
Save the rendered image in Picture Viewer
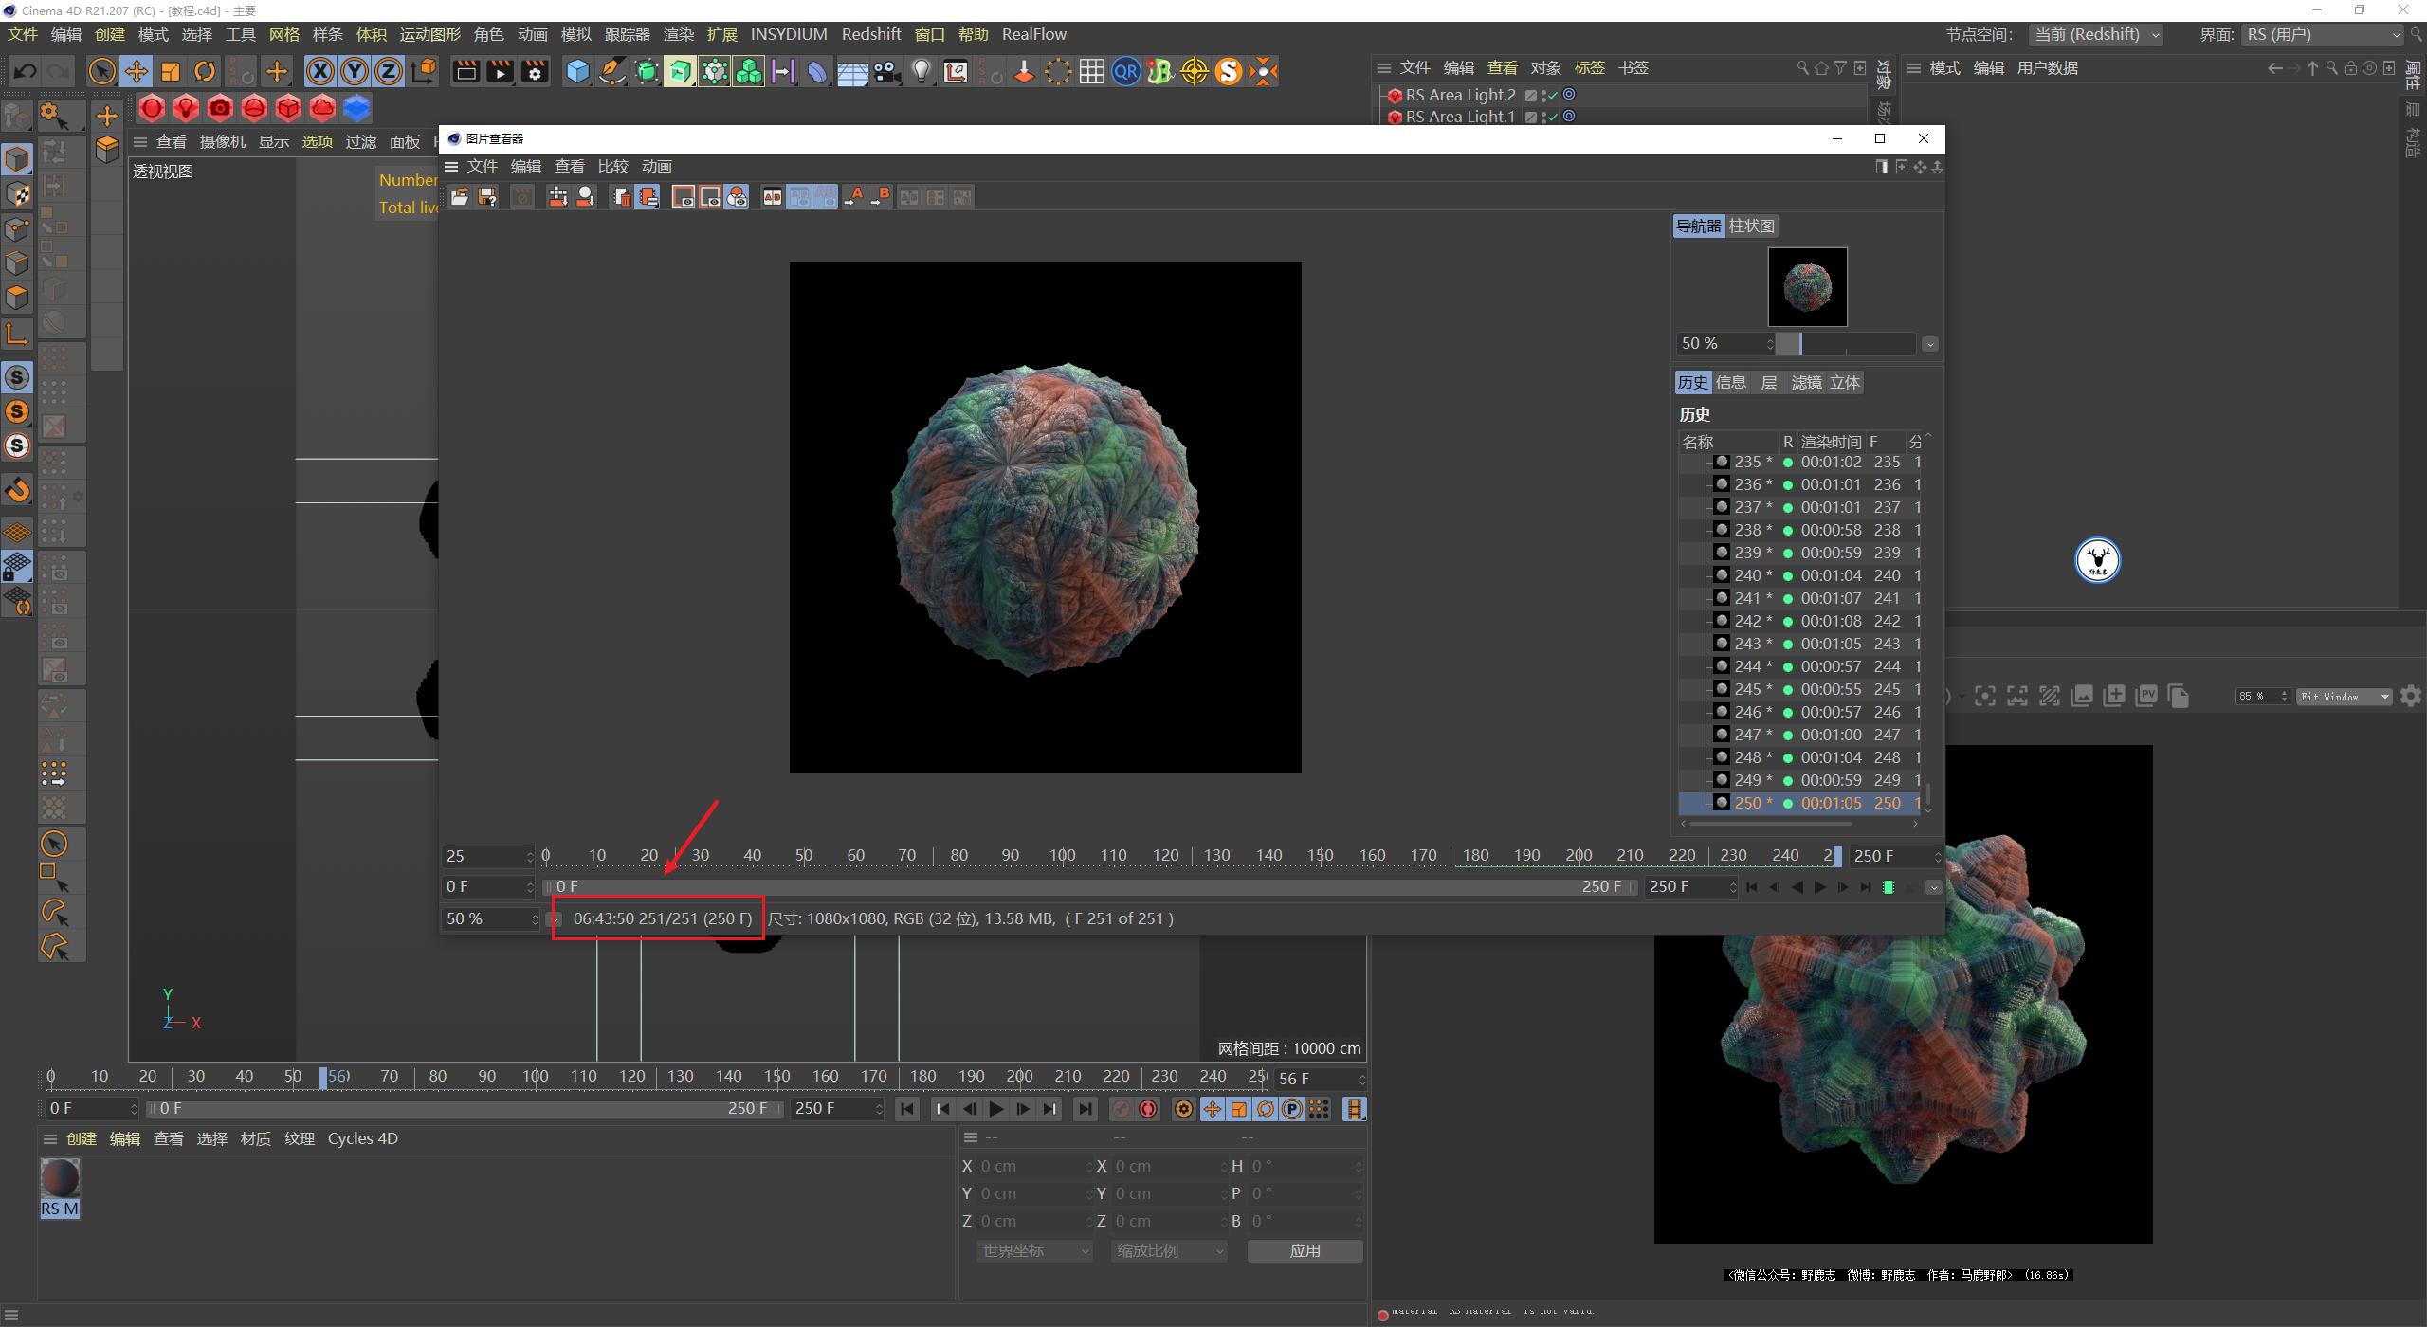(x=487, y=196)
